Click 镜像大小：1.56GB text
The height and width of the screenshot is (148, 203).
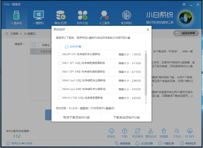(x=130, y=54)
